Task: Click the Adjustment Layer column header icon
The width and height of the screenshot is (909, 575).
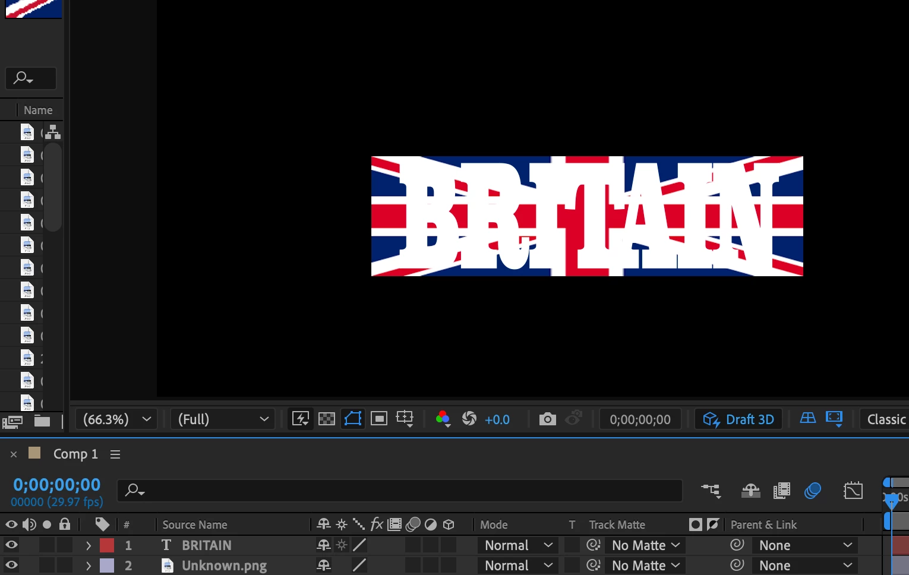Action: click(x=431, y=525)
